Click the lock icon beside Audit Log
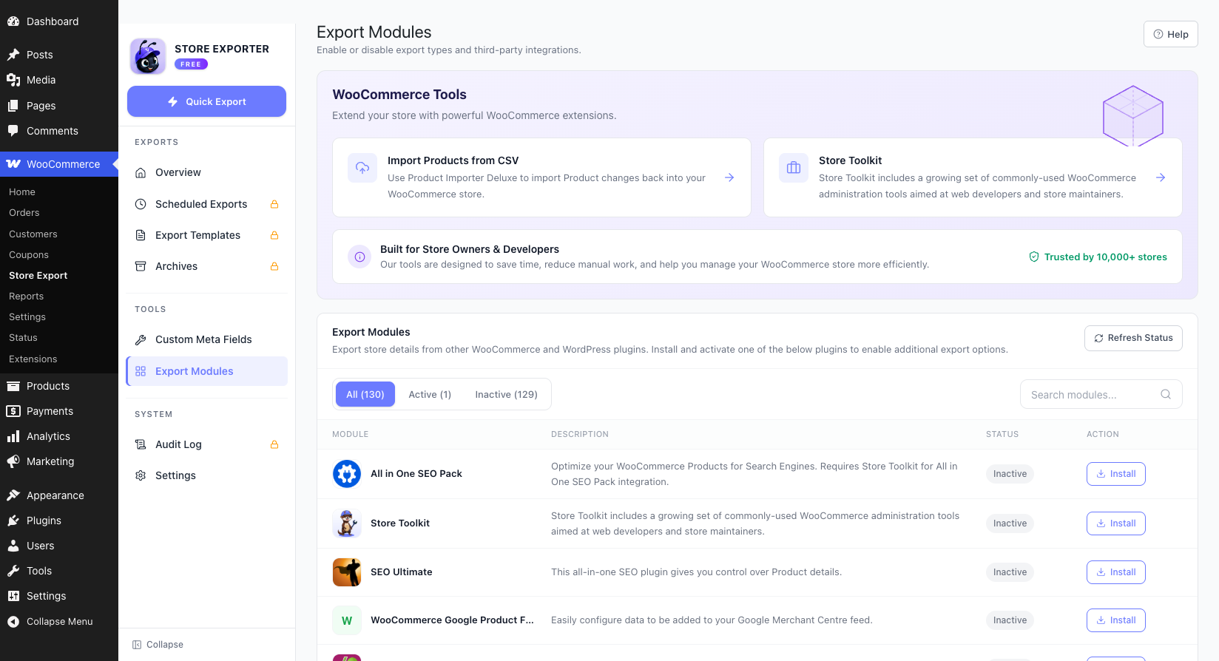 tap(274, 444)
